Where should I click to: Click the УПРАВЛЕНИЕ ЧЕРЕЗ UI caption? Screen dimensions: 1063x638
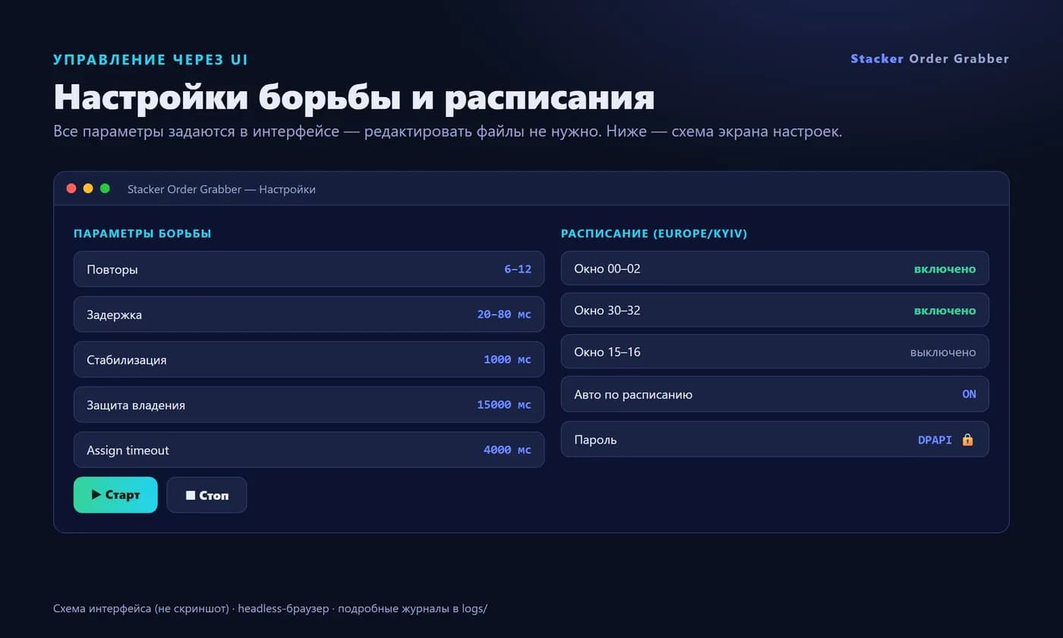pyautogui.click(x=150, y=60)
